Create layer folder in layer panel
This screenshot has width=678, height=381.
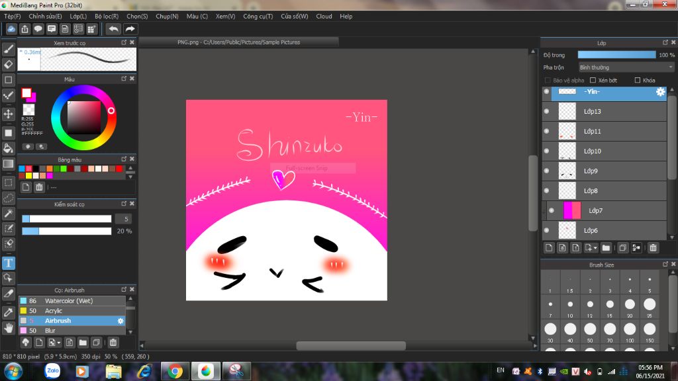pyautogui.click(x=606, y=248)
